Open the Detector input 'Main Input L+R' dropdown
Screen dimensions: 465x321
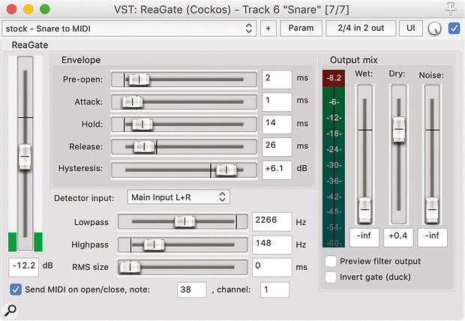coord(178,197)
